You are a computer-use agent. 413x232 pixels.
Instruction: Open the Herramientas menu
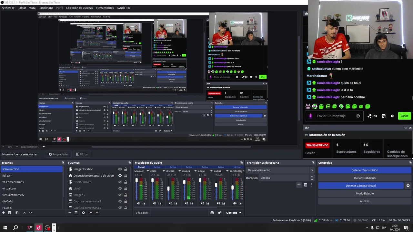click(105, 8)
